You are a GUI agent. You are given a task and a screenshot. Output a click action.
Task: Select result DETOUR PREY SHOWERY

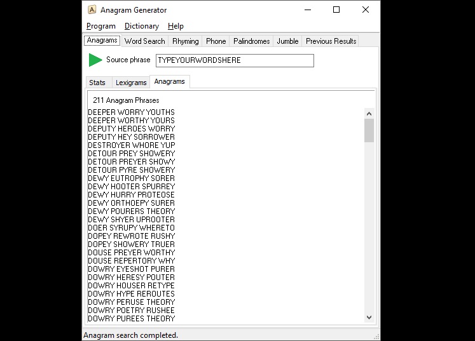tap(131, 154)
